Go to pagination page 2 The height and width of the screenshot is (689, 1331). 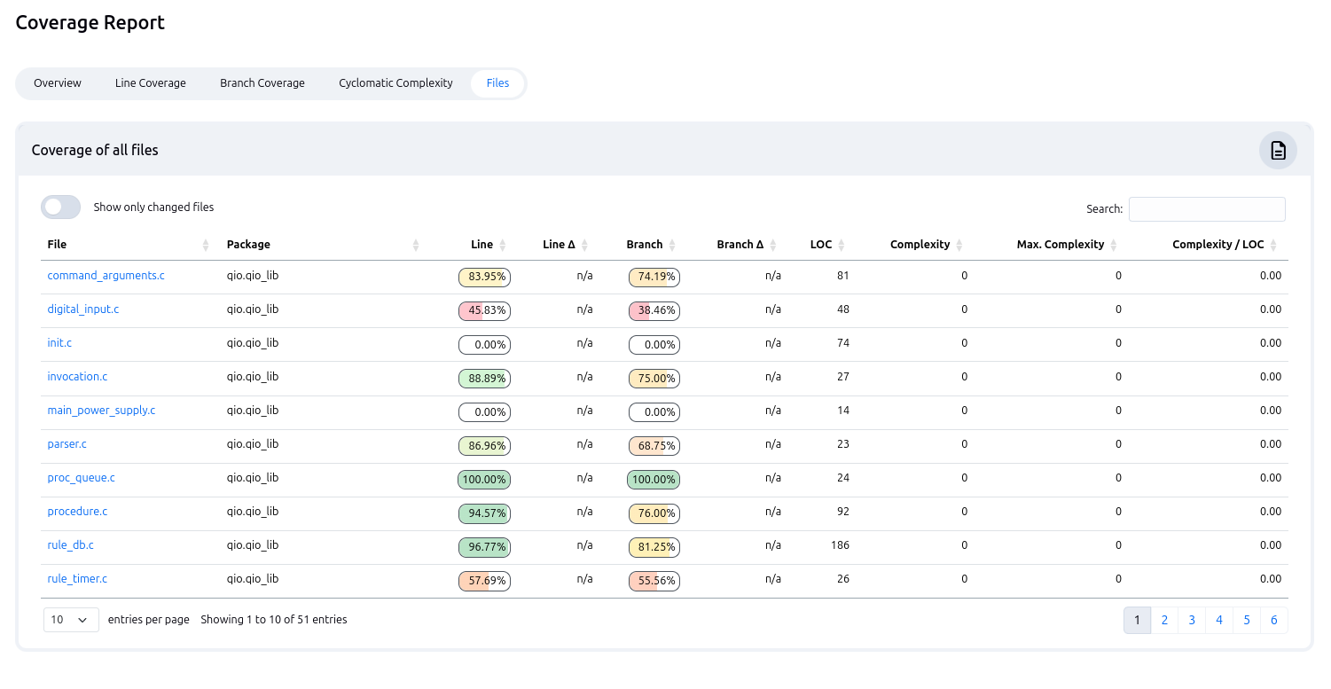pos(1164,620)
